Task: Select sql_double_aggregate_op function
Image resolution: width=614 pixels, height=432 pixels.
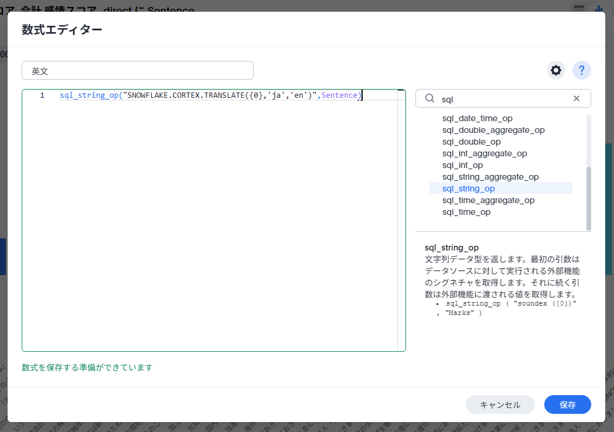Action: (x=493, y=130)
